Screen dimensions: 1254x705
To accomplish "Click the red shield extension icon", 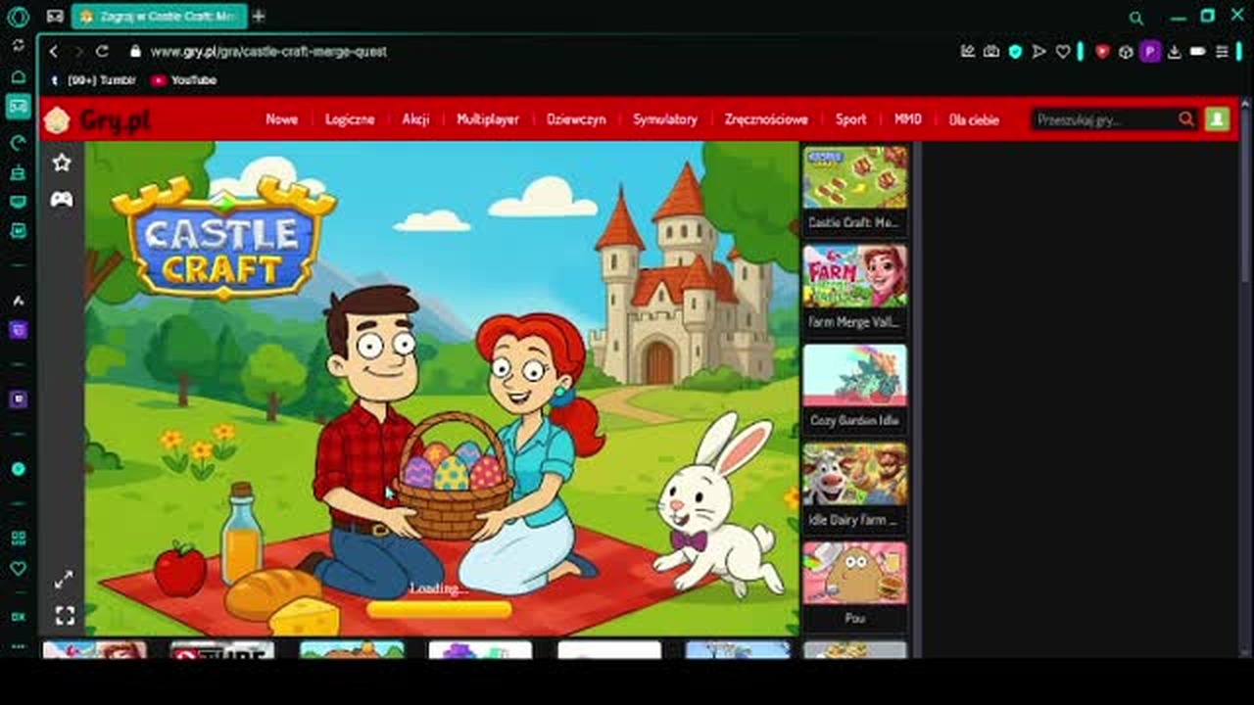I will (1102, 52).
